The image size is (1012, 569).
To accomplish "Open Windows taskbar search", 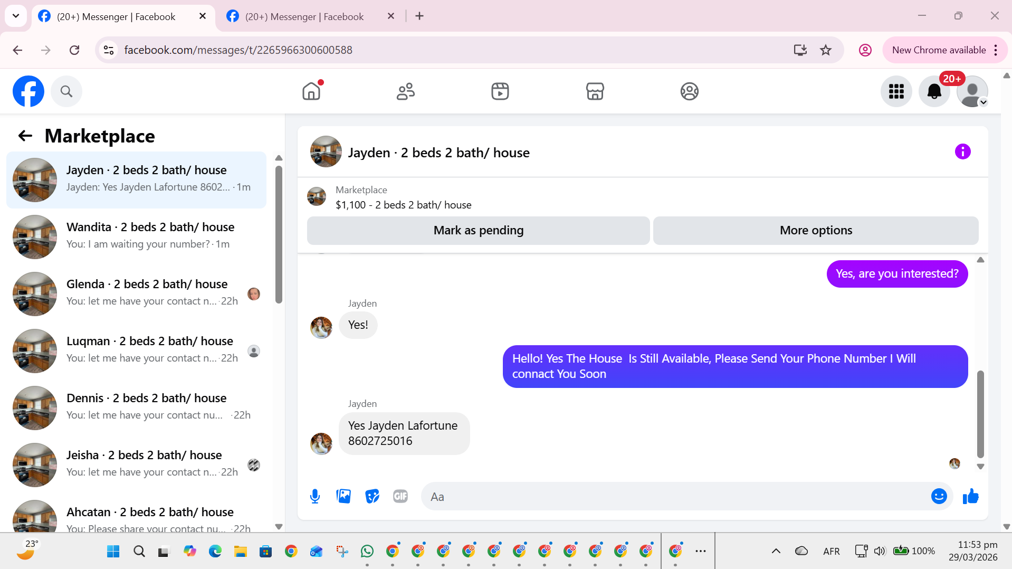I will coord(139,552).
